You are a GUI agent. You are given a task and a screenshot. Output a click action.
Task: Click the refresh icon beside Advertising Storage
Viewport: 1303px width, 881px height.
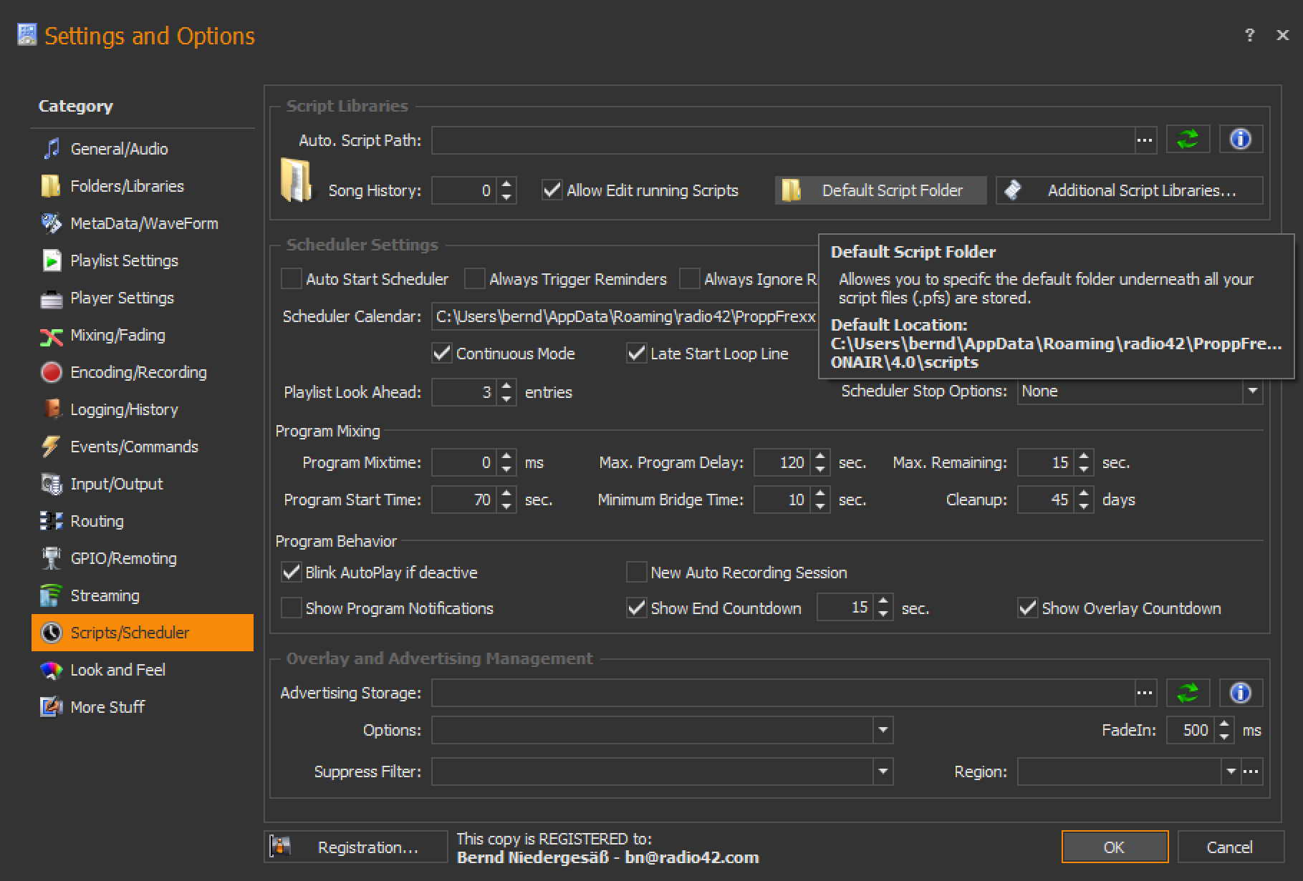1188,693
